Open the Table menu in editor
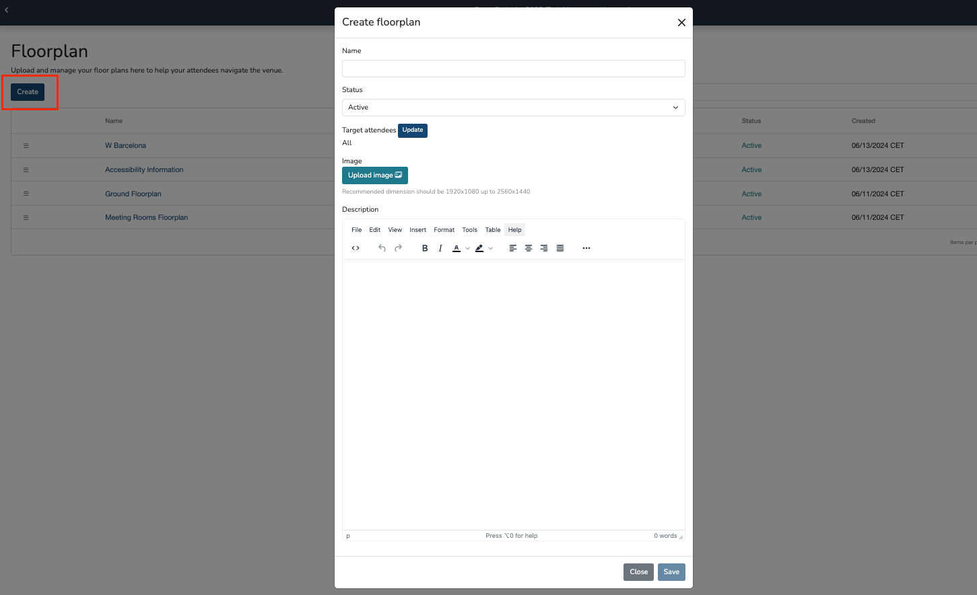 coord(493,230)
